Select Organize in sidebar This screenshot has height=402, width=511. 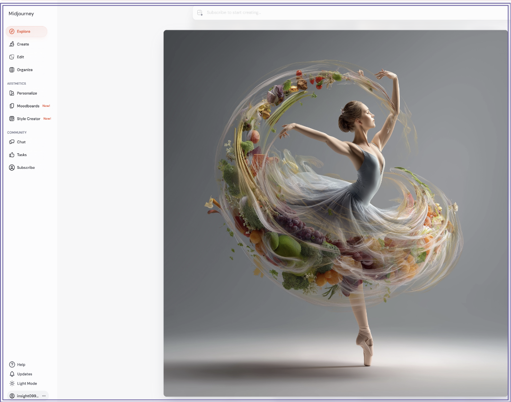(x=25, y=70)
